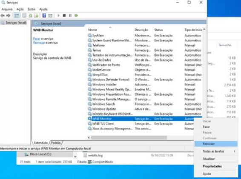Click the gear icon beside Windows Update
Image resolution: width=241 pixels, height=179 pixels.
pos(89,109)
